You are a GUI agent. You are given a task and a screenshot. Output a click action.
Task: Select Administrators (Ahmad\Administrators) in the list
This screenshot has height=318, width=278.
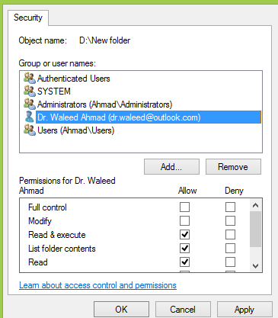105,104
